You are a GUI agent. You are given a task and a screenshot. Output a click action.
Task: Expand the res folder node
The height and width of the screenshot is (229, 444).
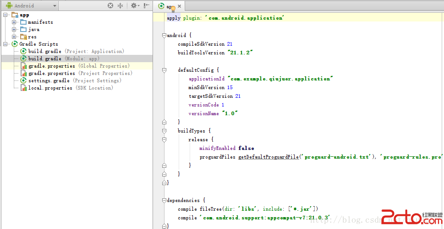click(x=14, y=37)
